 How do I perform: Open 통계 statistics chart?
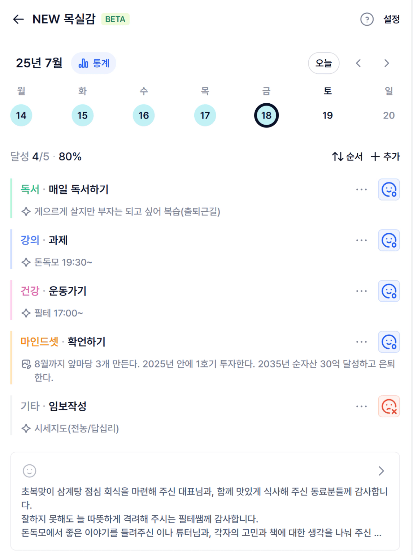(94, 63)
